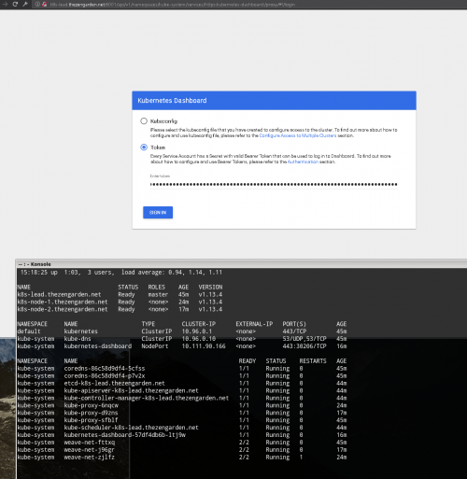Click pod coredns-86c58d9df4-5cfss
The image size is (467, 479).
pos(105,369)
